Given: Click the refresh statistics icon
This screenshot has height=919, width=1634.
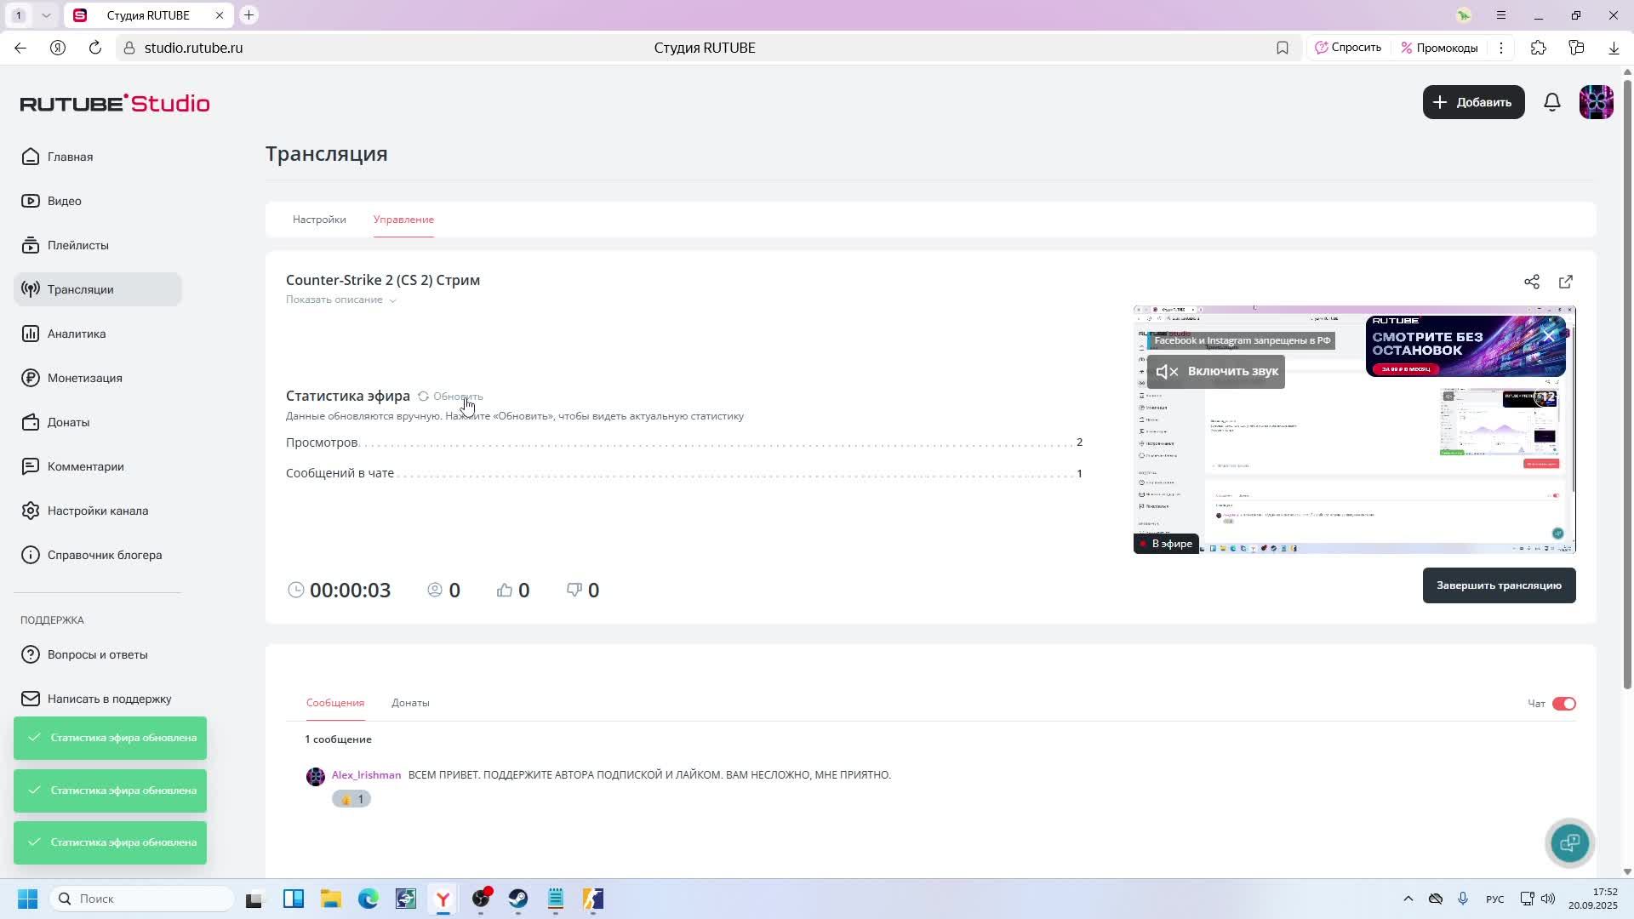Looking at the screenshot, I should (x=423, y=397).
